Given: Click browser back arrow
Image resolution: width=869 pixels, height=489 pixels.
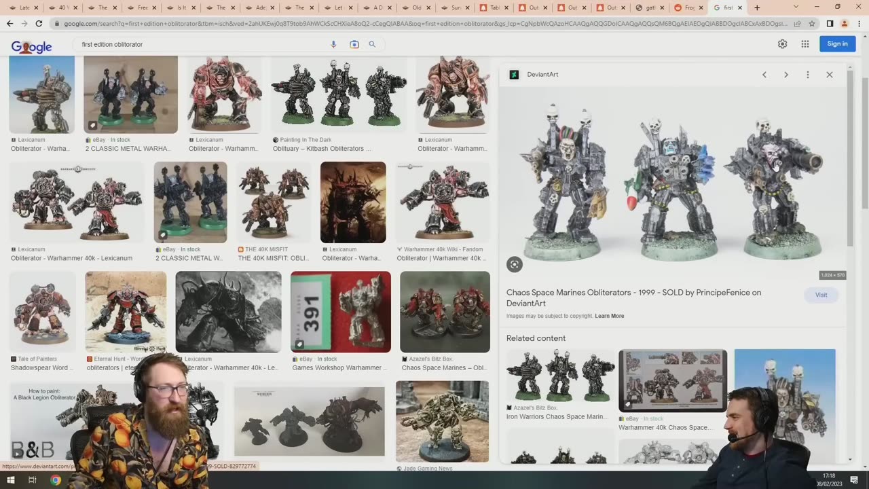Looking at the screenshot, I should 10,23.
